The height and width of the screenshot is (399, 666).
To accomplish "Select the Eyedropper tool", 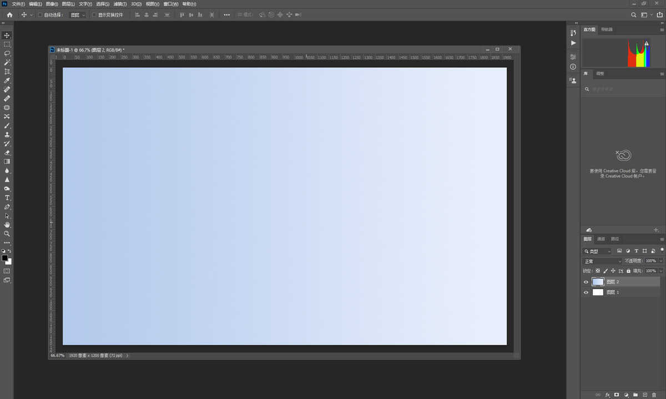I will tap(7, 80).
